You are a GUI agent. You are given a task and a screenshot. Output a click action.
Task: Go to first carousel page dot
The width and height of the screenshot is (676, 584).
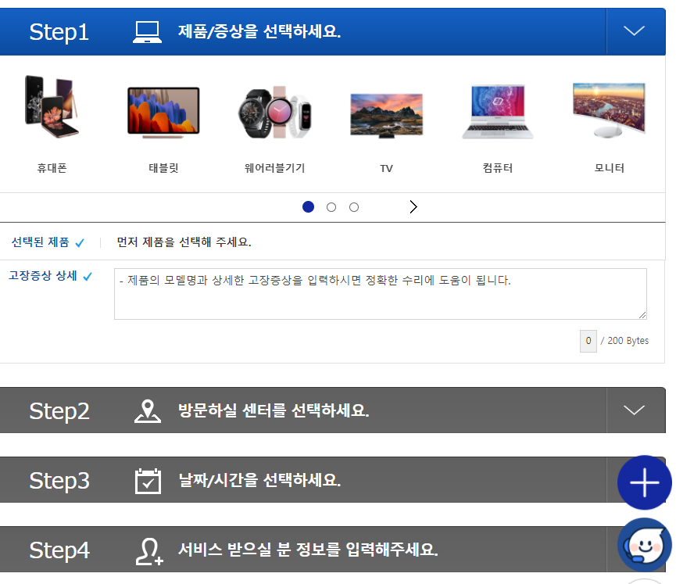(x=308, y=207)
